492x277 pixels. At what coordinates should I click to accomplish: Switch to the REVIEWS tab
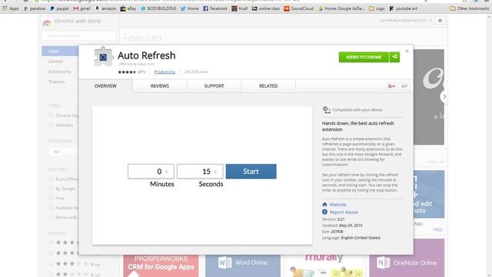click(160, 86)
